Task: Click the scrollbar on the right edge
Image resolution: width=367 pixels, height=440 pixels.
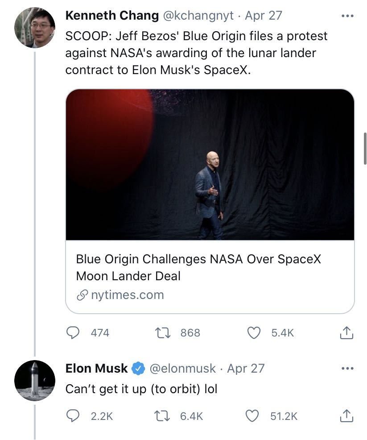Action: click(365, 148)
